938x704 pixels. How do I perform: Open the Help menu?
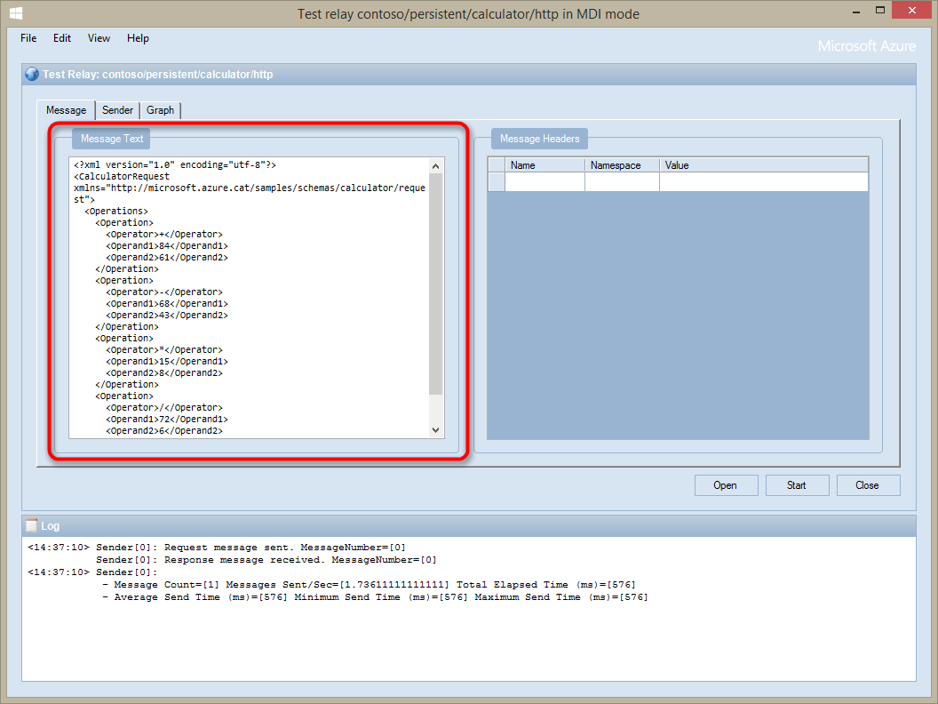click(x=138, y=38)
